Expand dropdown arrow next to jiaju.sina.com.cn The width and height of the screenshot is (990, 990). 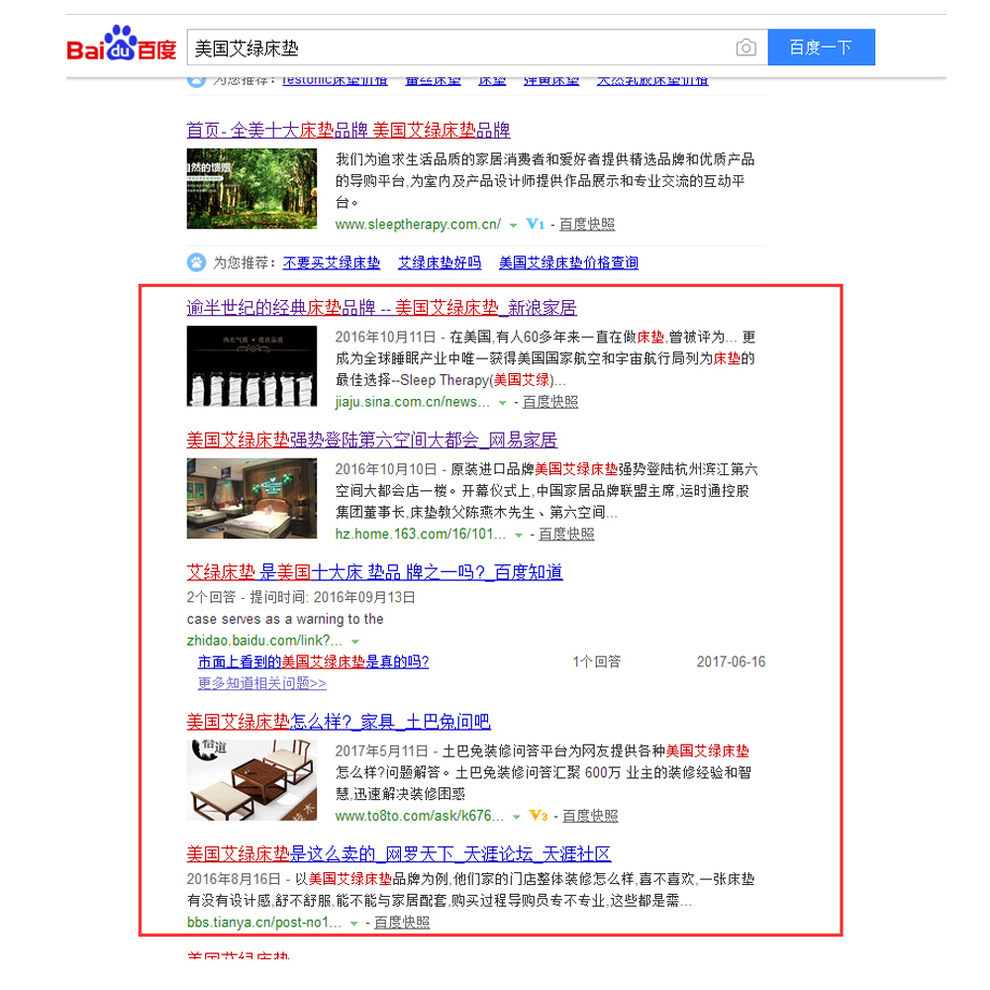(x=503, y=404)
